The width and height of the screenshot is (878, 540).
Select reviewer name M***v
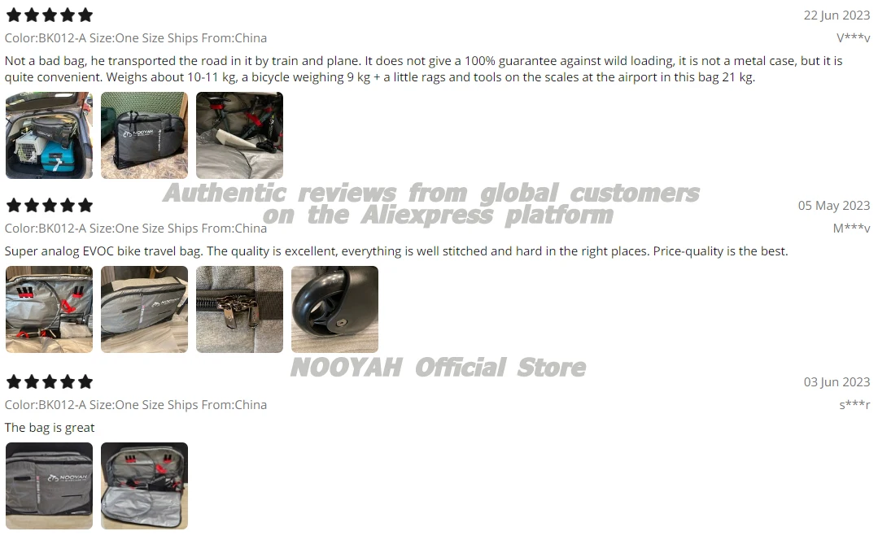point(851,228)
